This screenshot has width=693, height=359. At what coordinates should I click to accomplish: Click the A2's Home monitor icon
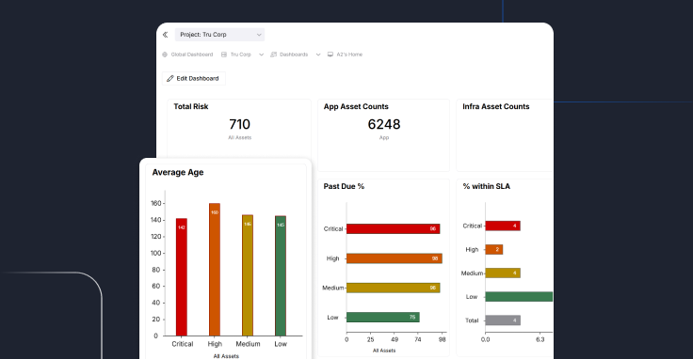pyautogui.click(x=330, y=55)
